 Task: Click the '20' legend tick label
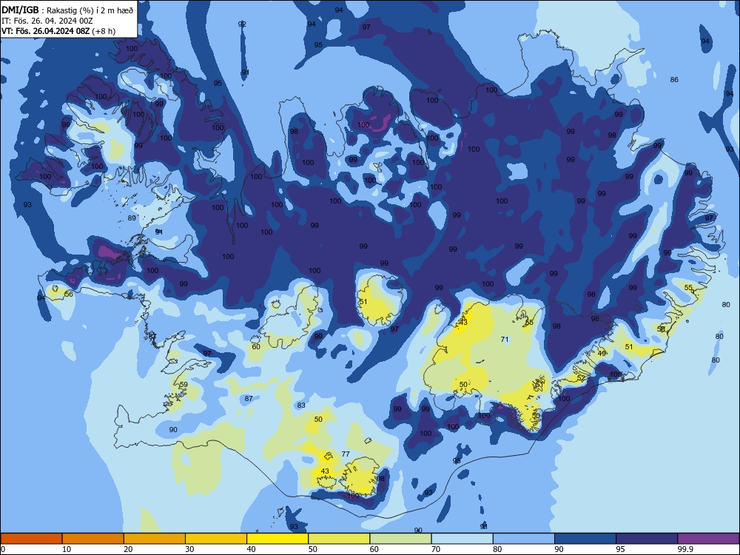[x=128, y=549]
